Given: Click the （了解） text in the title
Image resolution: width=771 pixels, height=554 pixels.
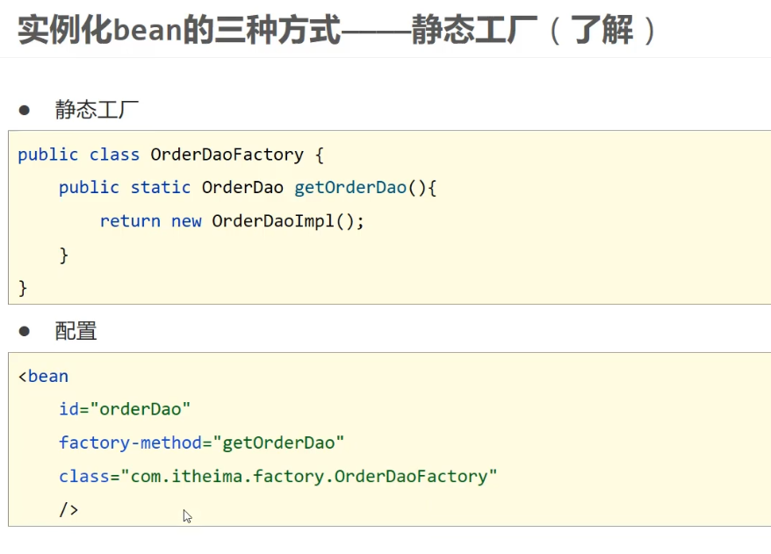Looking at the screenshot, I should click(x=602, y=30).
